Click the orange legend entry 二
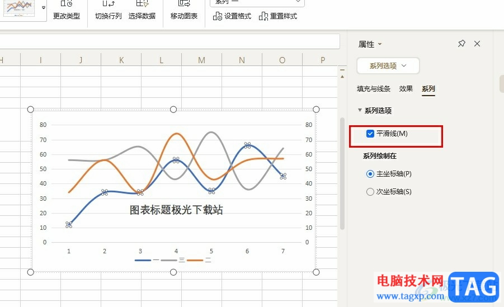The width and height of the screenshot is (504, 307). [x=199, y=260]
